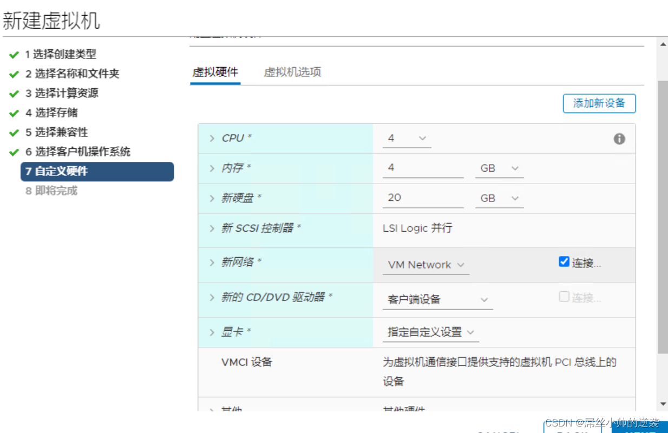Click the LSI Logic 并行 text
The image size is (668, 433).
(x=417, y=228)
